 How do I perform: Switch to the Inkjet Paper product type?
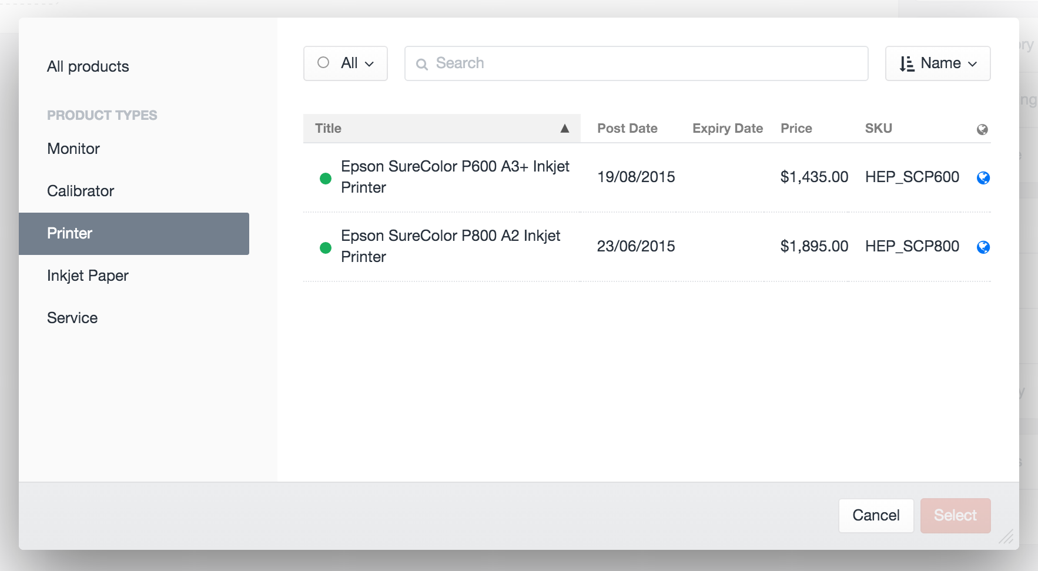88,276
